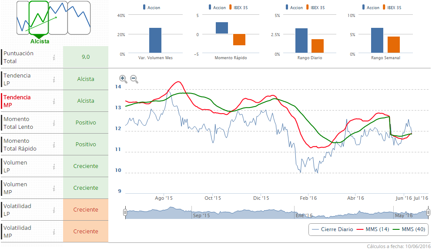
Task: Toggle Accion legend in Momento Rápido chart
Action: (x=217, y=7)
